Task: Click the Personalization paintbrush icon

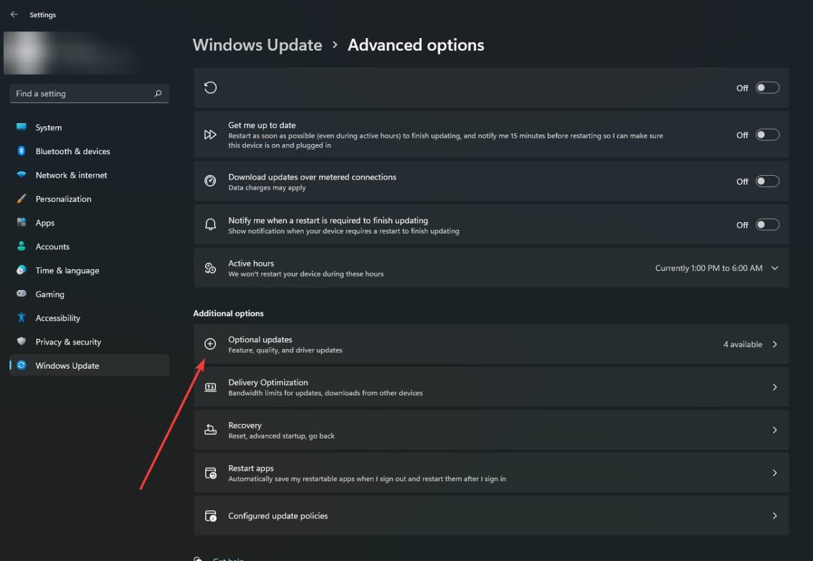Action: click(22, 199)
